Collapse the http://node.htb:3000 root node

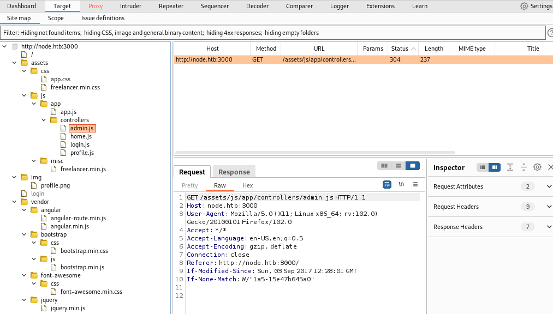tap(4, 46)
